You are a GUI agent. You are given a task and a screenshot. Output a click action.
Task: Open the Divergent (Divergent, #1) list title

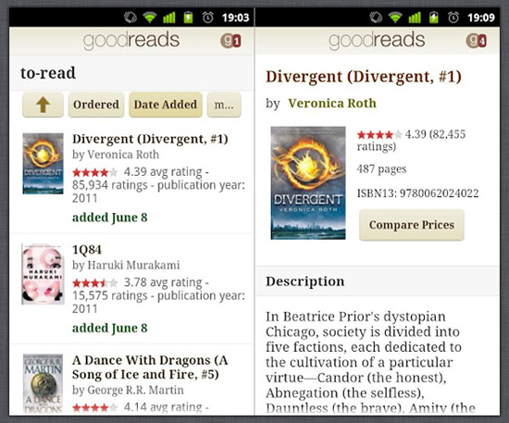150,139
